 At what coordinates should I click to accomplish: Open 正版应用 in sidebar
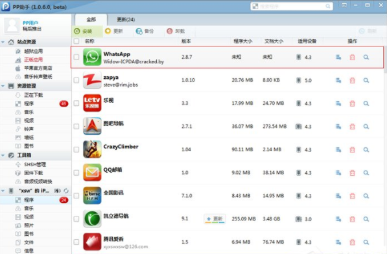coord(33,59)
